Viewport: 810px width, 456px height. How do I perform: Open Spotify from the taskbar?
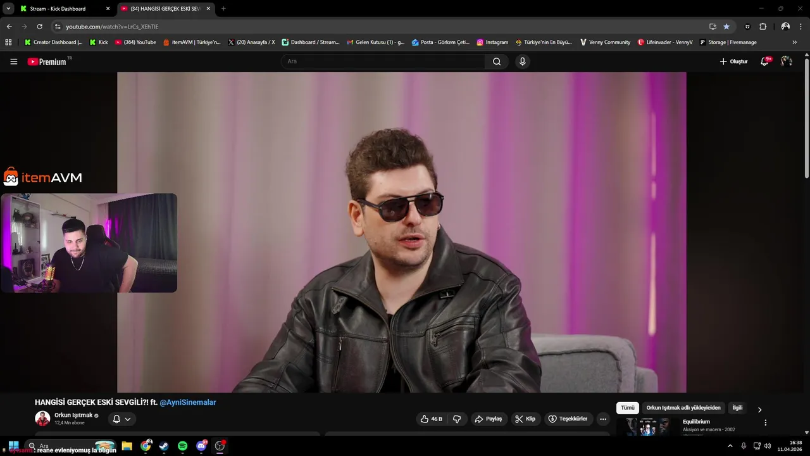click(x=182, y=446)
